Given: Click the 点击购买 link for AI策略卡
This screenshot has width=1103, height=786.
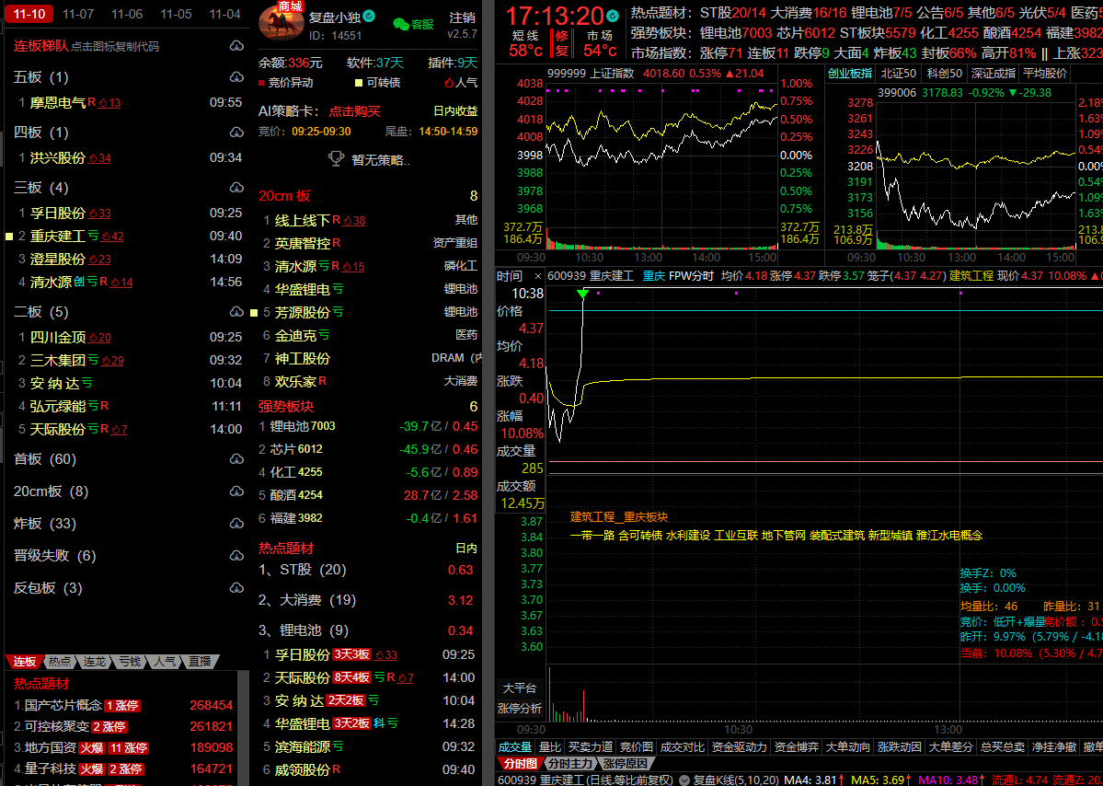Looking at the screenshot, I should tap(354, 110).
